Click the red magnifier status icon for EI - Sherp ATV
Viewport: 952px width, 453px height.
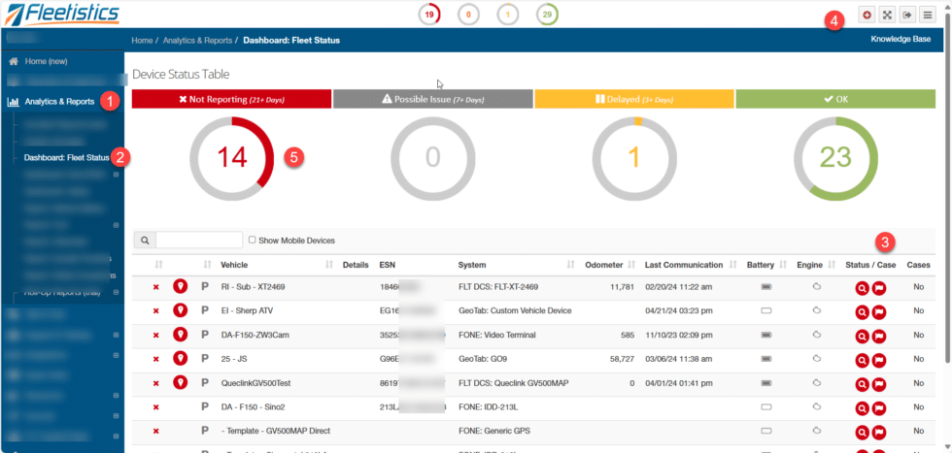861,312
